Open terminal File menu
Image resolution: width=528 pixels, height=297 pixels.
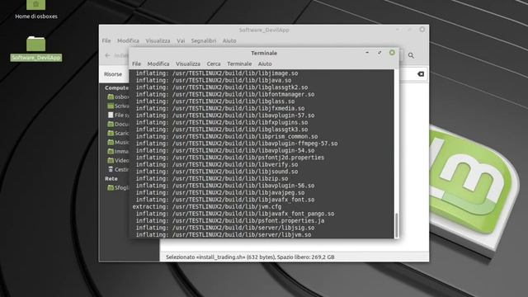click(x=136, y=64)
